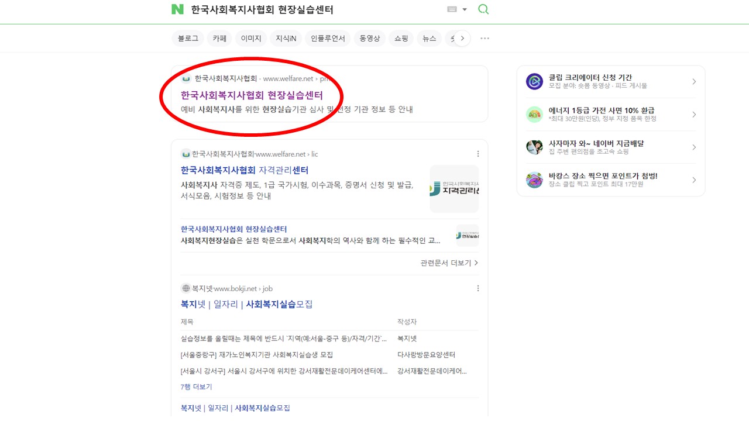Click the 에너지 1등급 가전 promo icon
The width and height of the screenshot is (749, 421).
coord(534,114)
